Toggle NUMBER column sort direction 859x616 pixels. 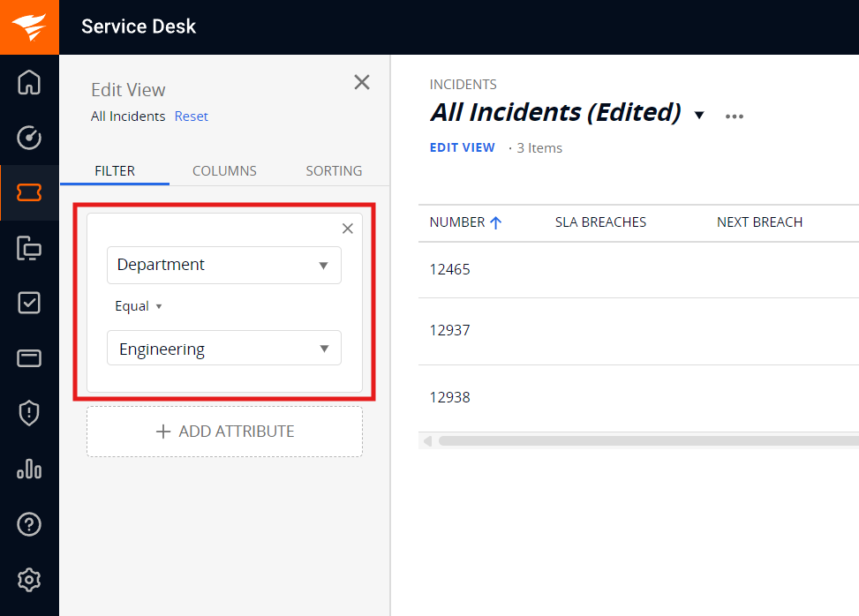496,222
